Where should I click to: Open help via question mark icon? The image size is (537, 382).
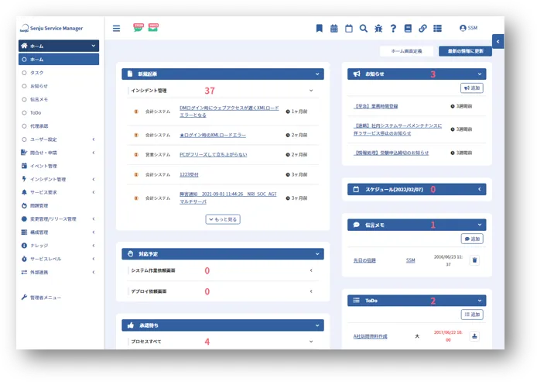coord(393,29)
